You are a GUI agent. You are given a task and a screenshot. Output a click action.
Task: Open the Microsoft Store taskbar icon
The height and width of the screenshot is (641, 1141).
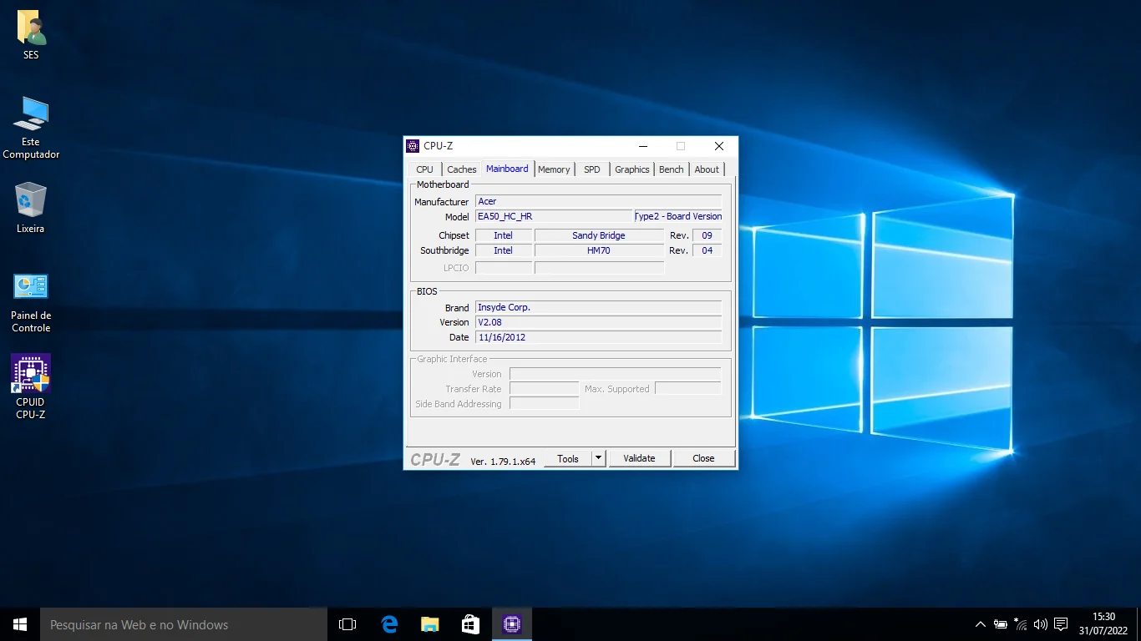coord(471,624)
